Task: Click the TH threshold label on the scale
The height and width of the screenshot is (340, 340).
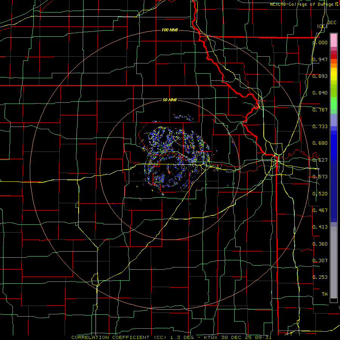Action: pyautogui.click(x=325, y=294)
